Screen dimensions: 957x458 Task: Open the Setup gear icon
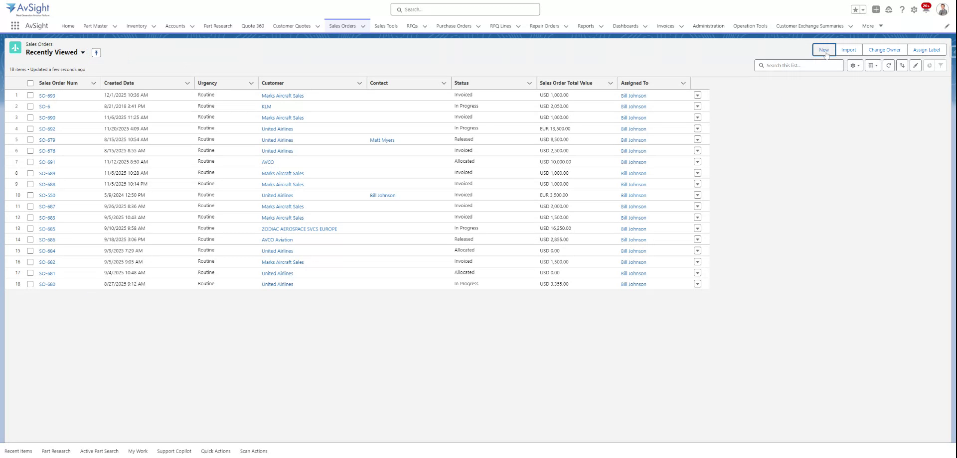(x=914, y=9)
